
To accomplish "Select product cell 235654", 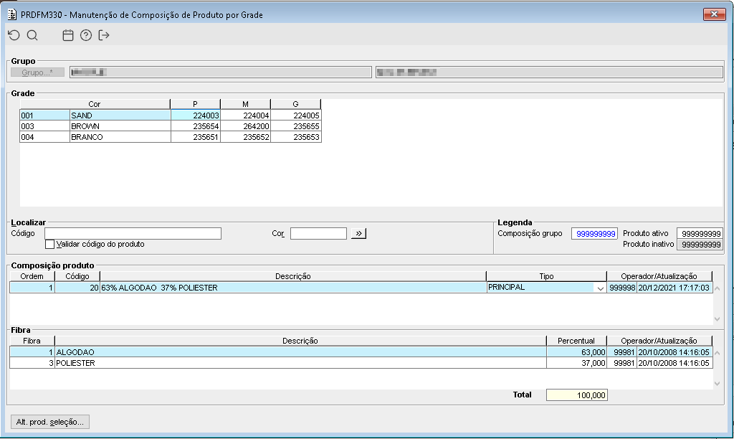I will coord(196,126).
